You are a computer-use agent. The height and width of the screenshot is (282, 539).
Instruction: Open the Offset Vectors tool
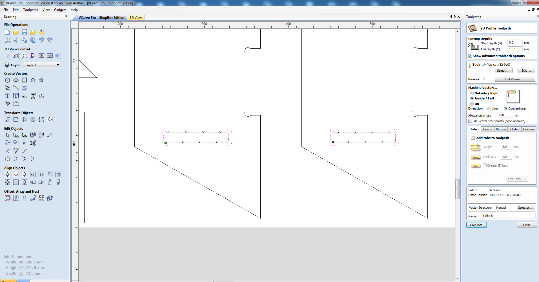8,198
